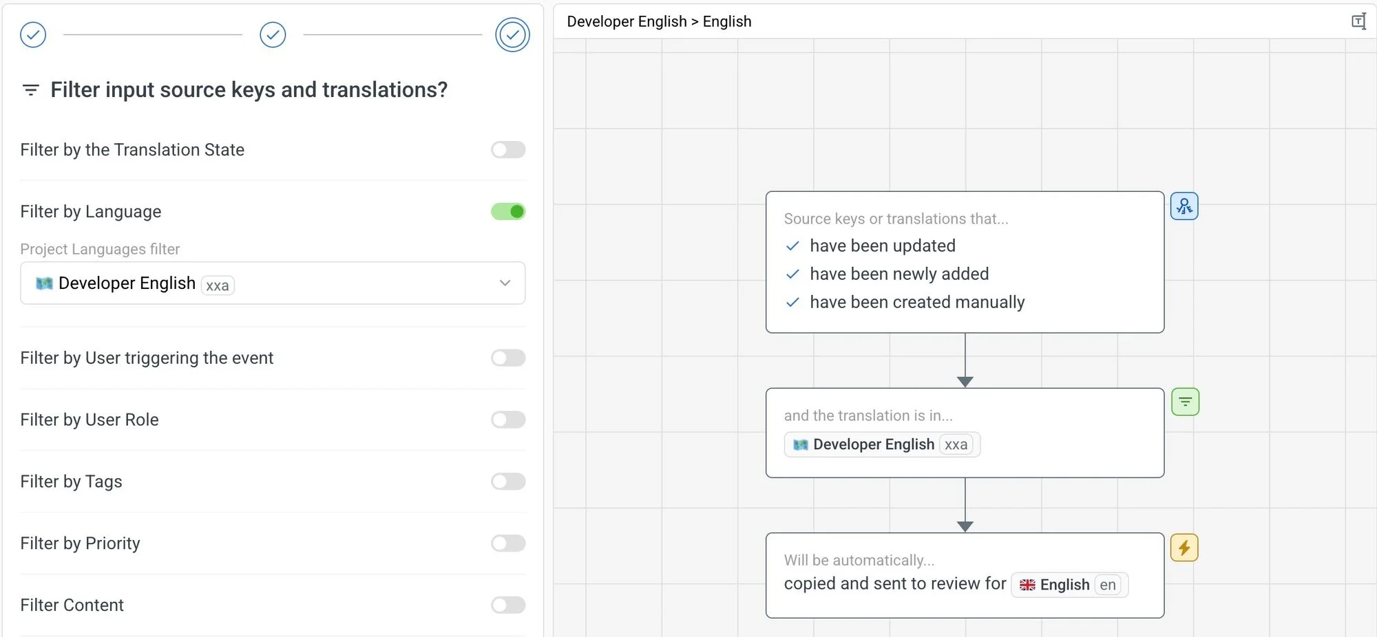1377x637 pixels.
Task: Enable the Filter Content toggle
Action: click(508, 605)
